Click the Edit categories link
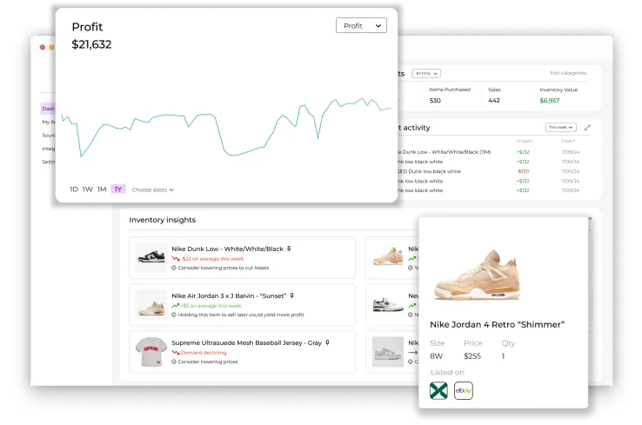Screen dimensions: 642x425 point(568,73)
